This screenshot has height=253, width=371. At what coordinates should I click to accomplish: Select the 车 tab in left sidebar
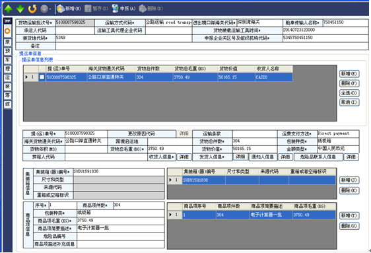pos(7,60)
